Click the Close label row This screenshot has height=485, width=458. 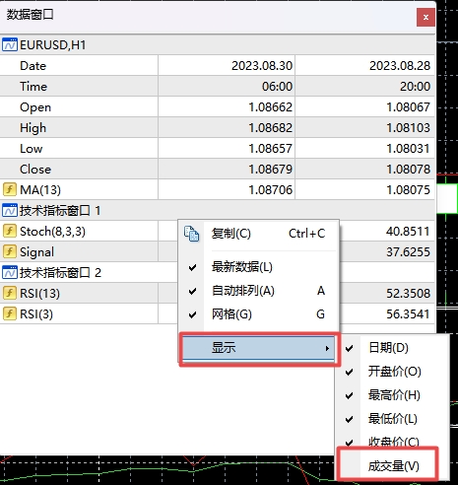(79, 169)
